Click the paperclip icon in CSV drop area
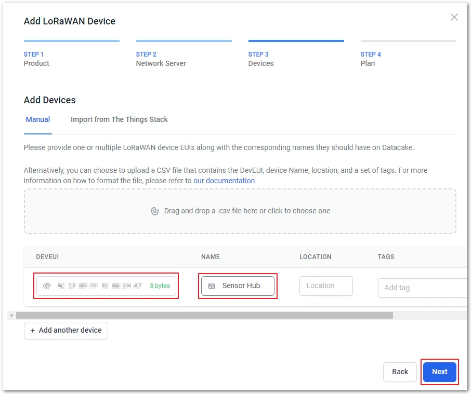 pos(155,211)
